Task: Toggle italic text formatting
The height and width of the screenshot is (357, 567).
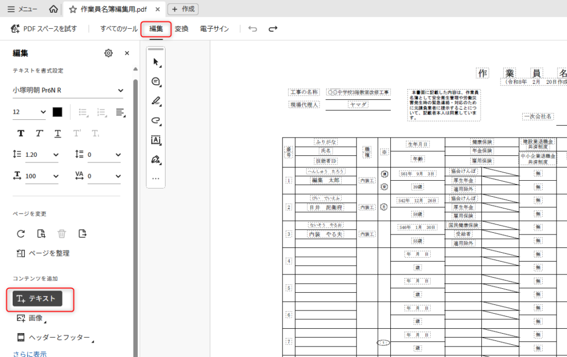Action: point(39,133)
